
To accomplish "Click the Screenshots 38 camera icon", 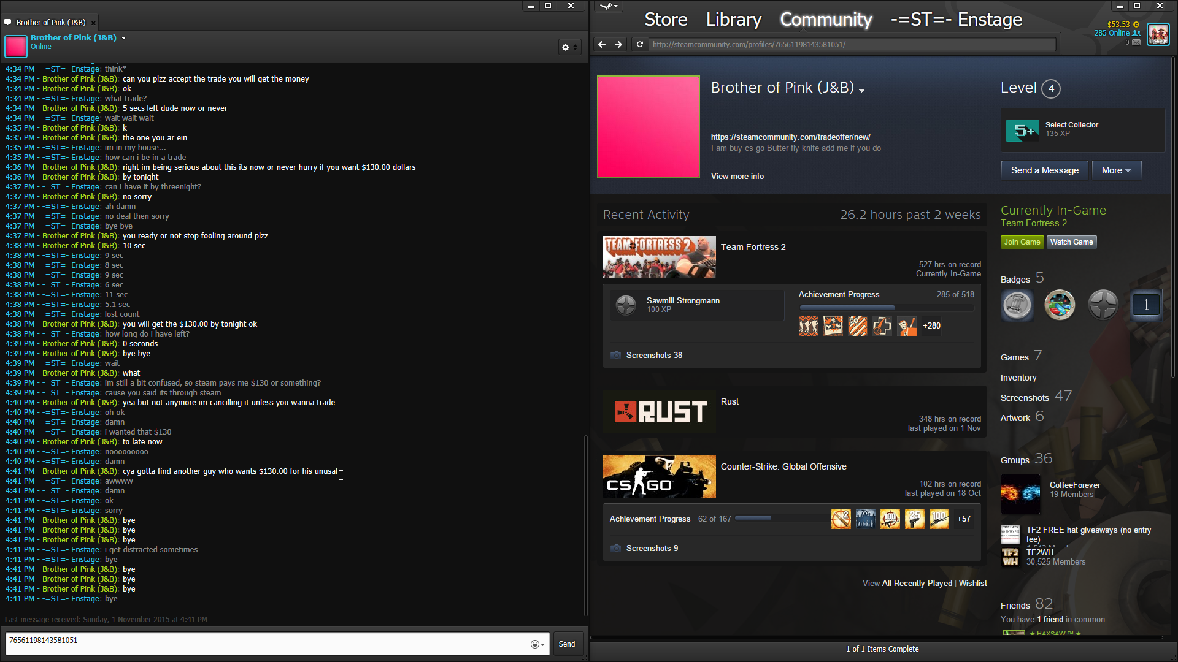I will click(615, 356).
